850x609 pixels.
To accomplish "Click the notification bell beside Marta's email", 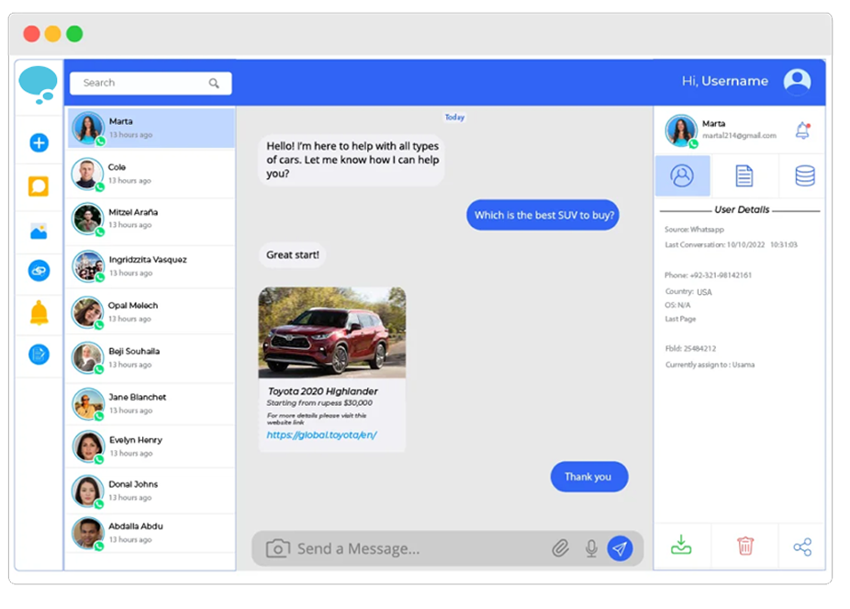I will click(x=802, y=130).
